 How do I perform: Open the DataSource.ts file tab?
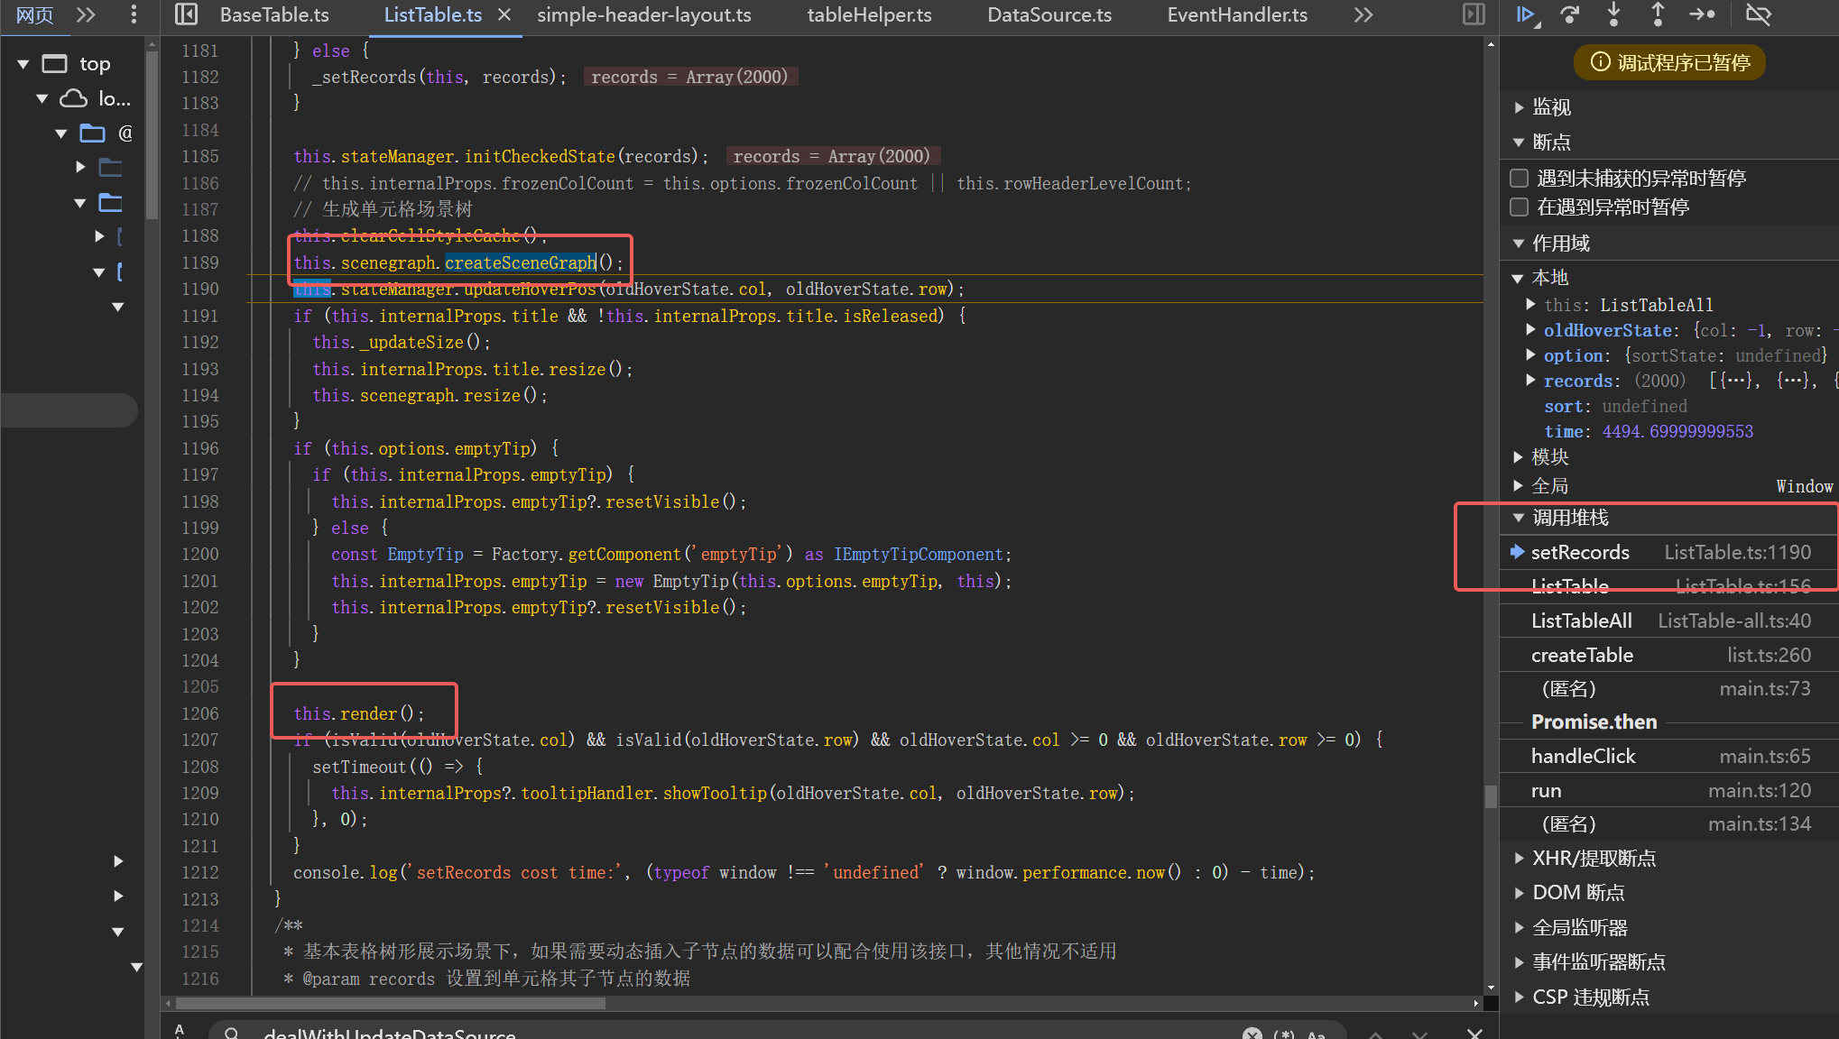(1049, 14)
